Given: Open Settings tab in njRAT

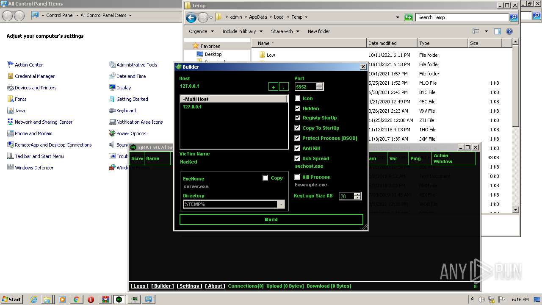Looking at the screenshot, I should click(x=189, y=286).
